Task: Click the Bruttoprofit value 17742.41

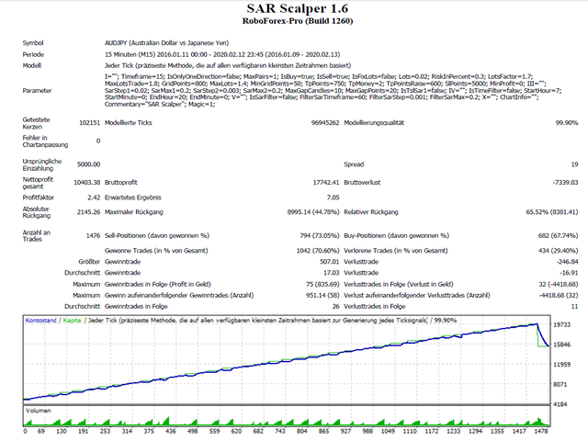Action: 326,182
